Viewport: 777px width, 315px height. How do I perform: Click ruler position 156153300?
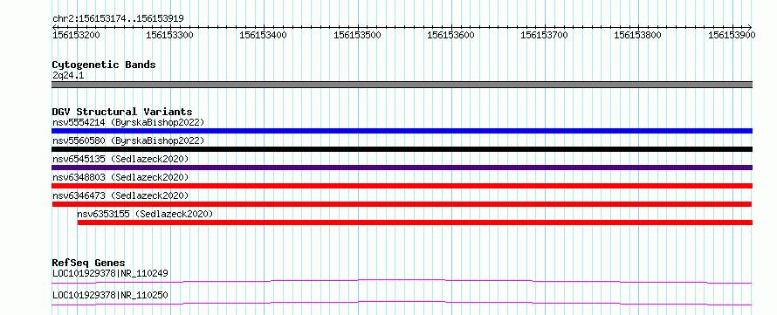[x=170, y=35]
